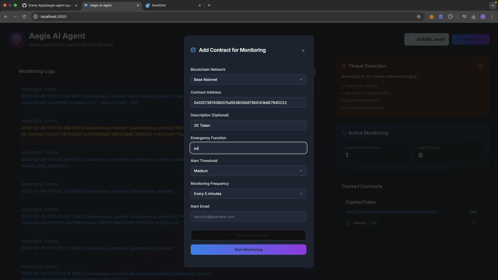Click the Add Contract button in header
The image size is (498, 280).
(x=471, y=39)
